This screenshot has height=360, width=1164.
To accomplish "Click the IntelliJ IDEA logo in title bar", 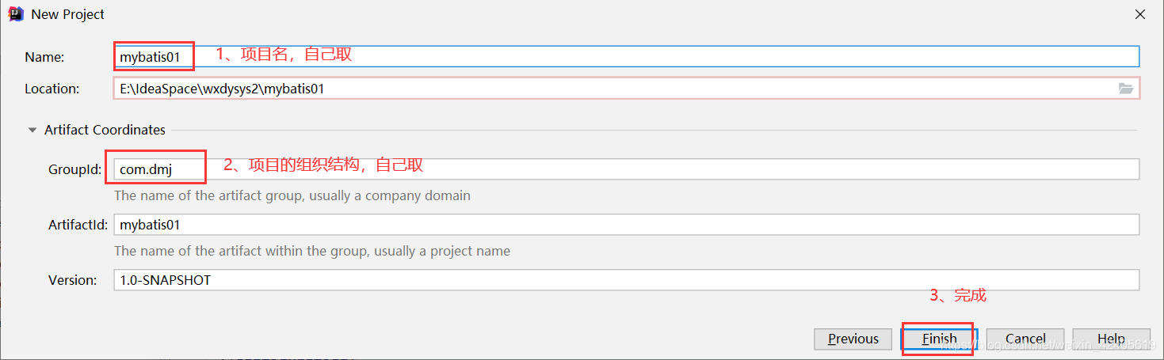I will click(15, 14).
